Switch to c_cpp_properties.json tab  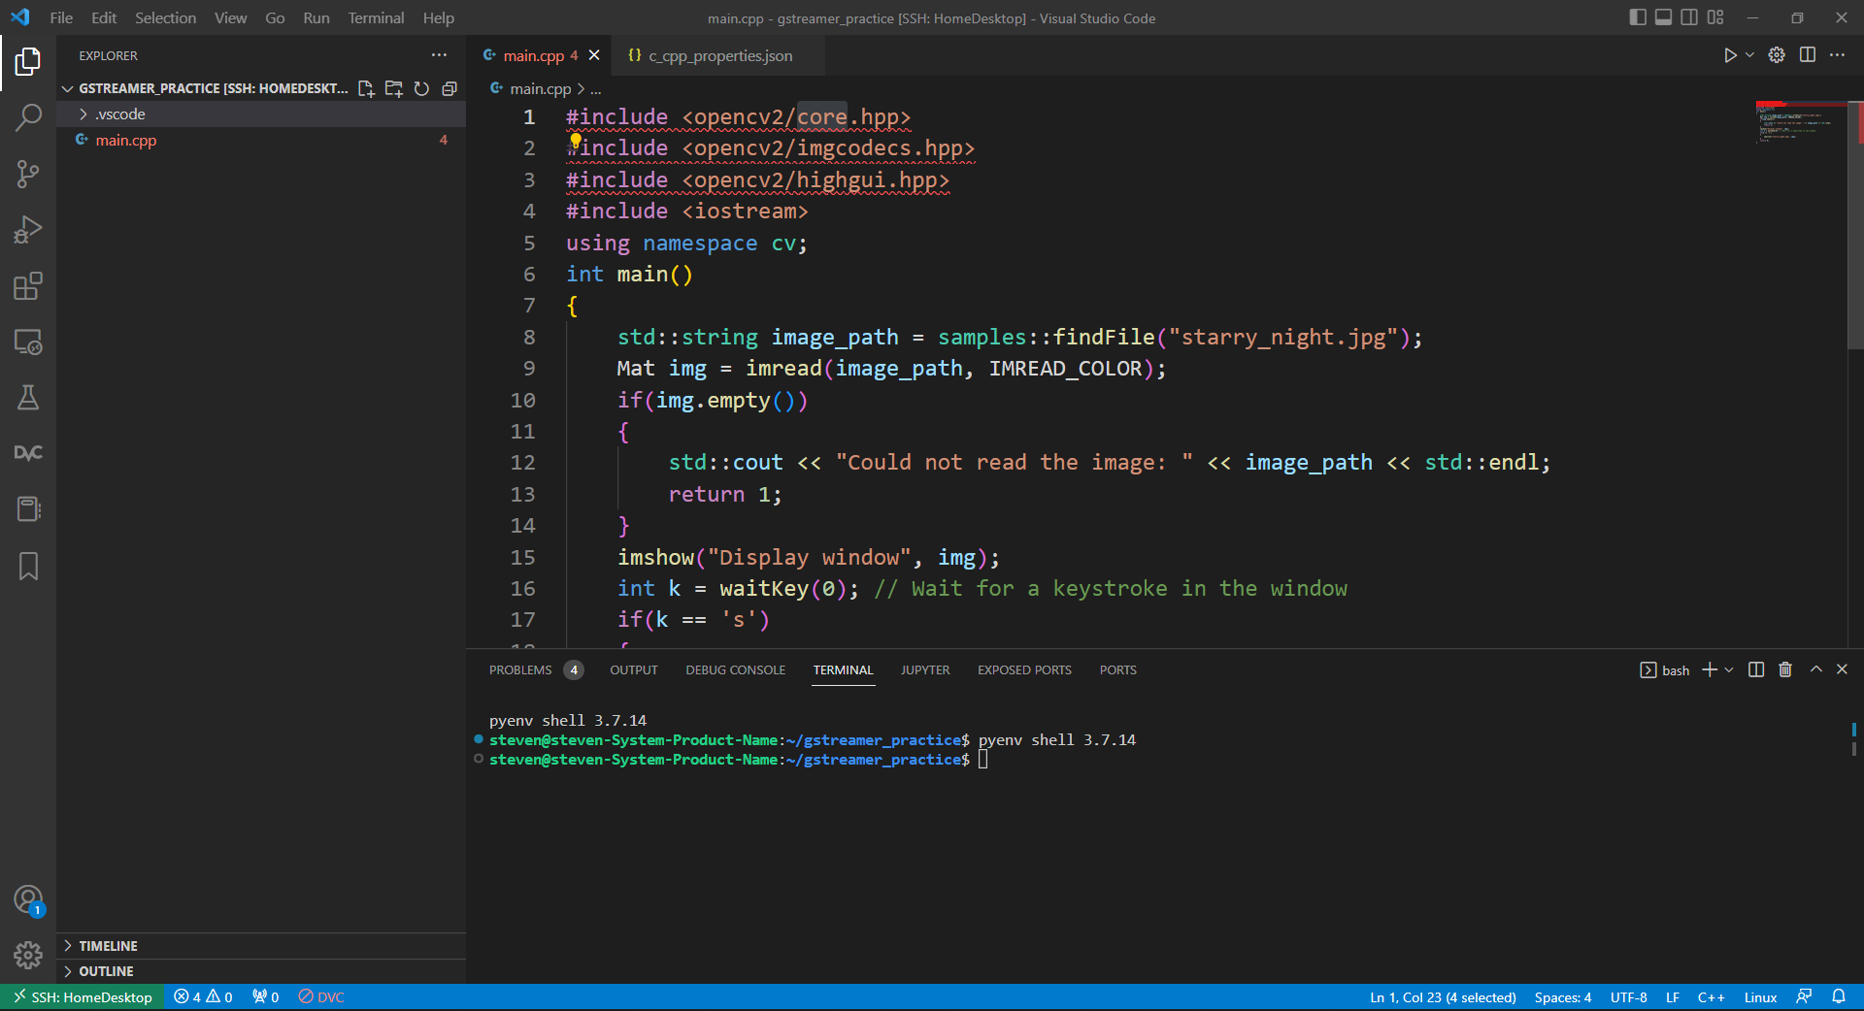tap(718, 55)
